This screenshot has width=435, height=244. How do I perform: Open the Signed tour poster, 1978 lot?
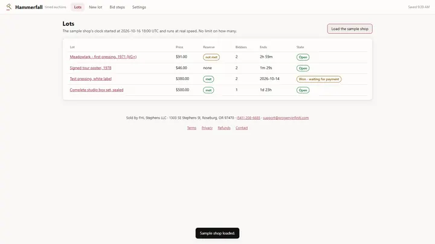91,67
